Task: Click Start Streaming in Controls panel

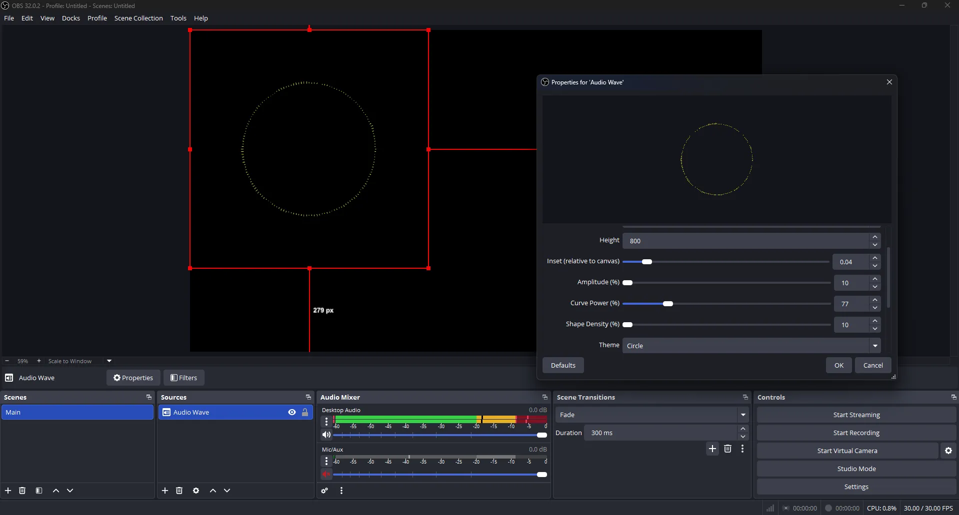Action: [856, 415]
